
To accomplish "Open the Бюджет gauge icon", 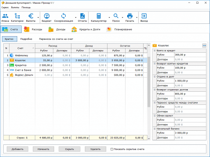I will [x=47, y=16].
